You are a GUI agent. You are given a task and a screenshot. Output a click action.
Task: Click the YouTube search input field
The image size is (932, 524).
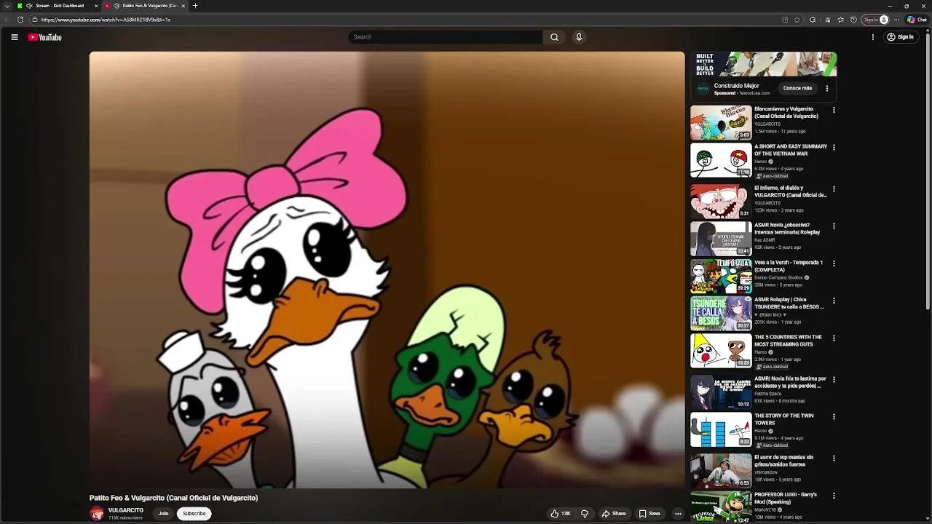[446, 37]
